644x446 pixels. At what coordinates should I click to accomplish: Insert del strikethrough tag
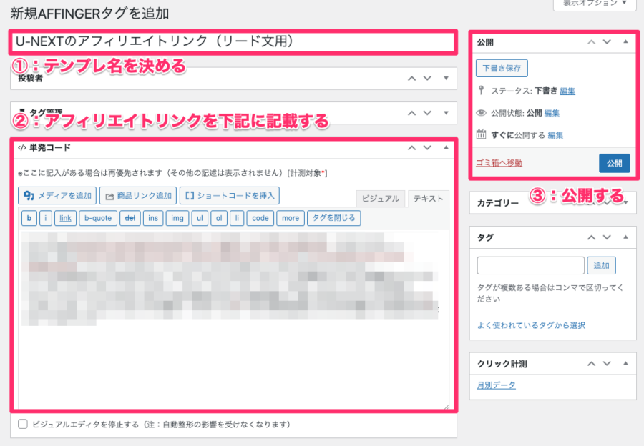pos(130,218)
